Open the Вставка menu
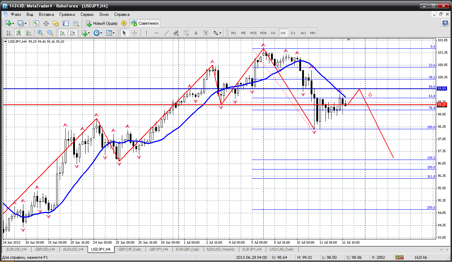The width and height of the screenshot is (452, 262). (x=46, y=14)
